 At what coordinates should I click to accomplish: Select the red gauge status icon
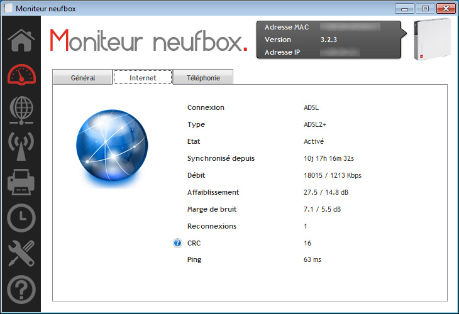[x=21, y=74]
